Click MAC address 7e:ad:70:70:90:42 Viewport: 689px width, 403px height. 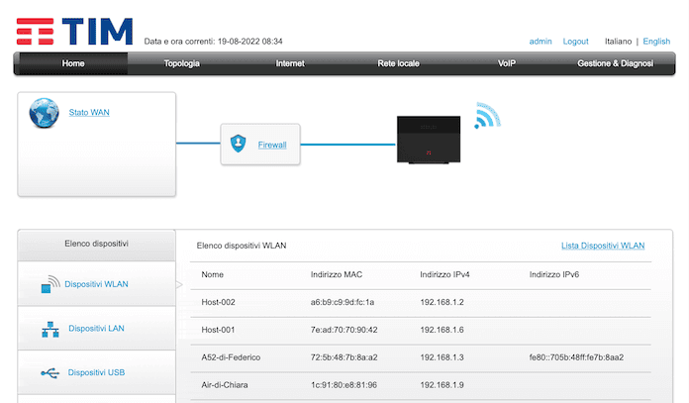click(344, 330)
